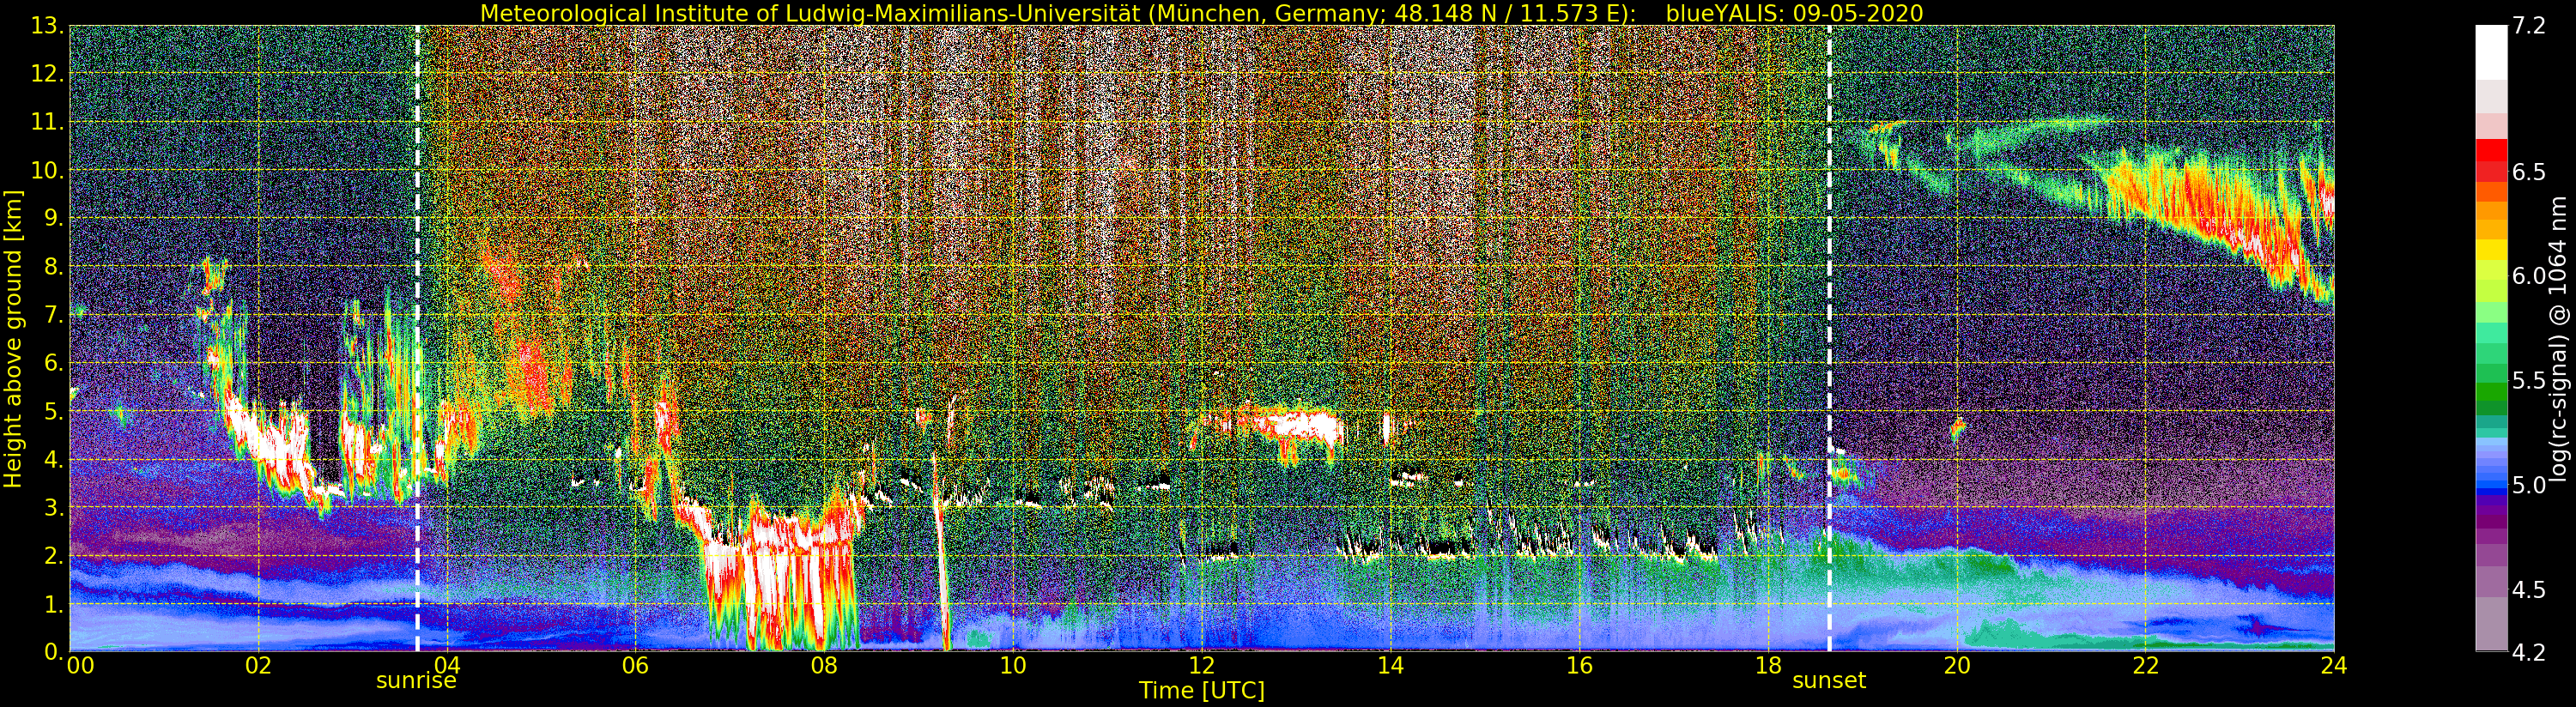
Task: Click the 7.2 colorbar value
Action: coord(2529,26)
